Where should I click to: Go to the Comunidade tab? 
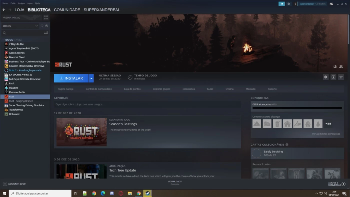[x=67, y=10]
